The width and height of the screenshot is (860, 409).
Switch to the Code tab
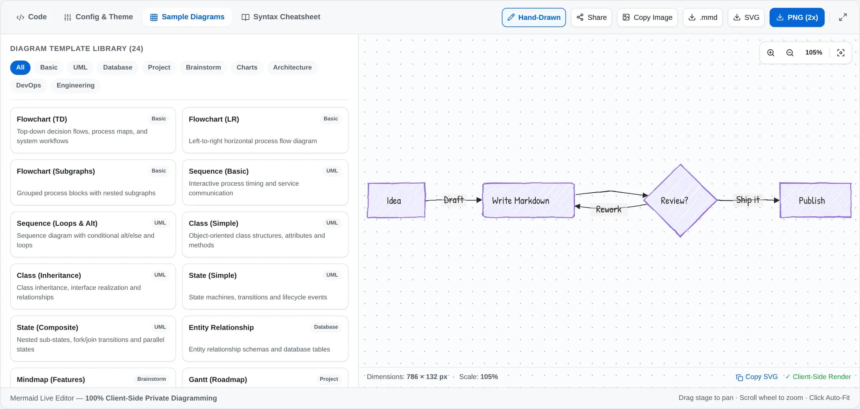[32, 17]
